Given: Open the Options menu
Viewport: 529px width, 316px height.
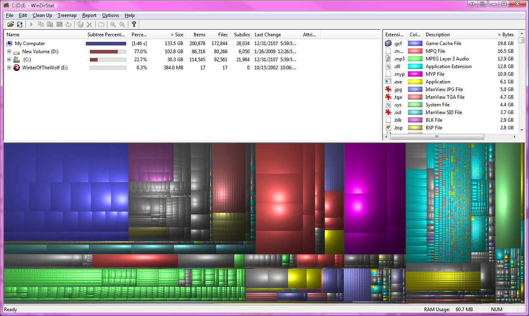Looking at the screenshot, I should 110,15.
